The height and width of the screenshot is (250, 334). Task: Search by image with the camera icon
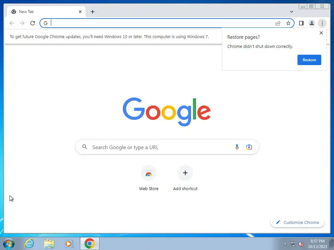[x=249, y=147]
